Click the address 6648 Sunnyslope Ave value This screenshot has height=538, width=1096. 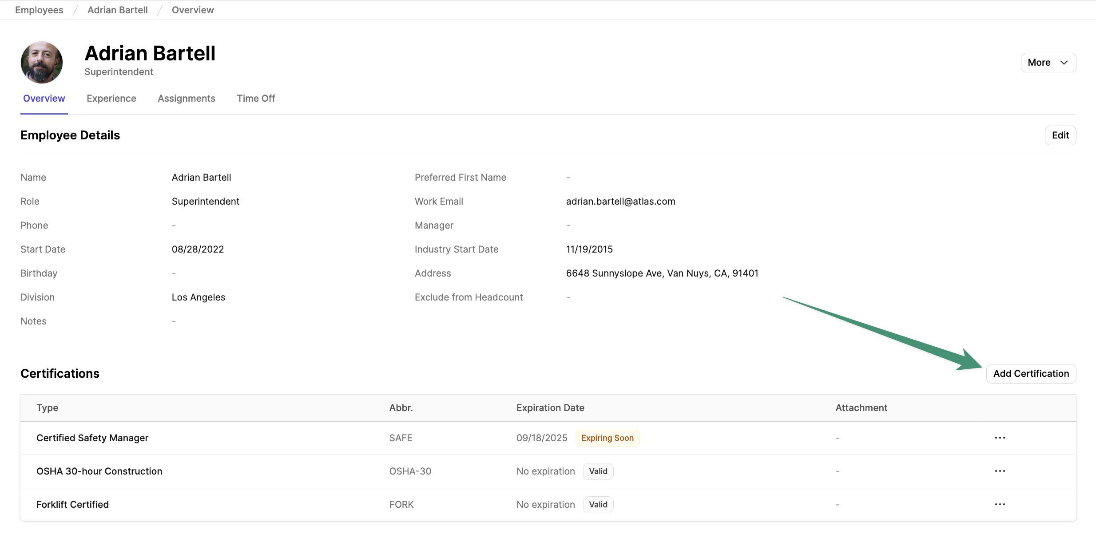662,273
